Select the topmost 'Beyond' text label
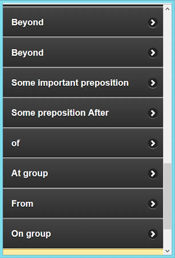 [27, 22]
